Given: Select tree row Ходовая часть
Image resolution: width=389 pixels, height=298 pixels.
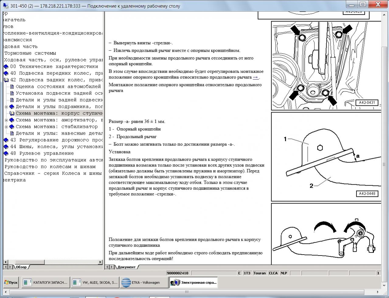Looking at the screenshot, I should point(20,46).
